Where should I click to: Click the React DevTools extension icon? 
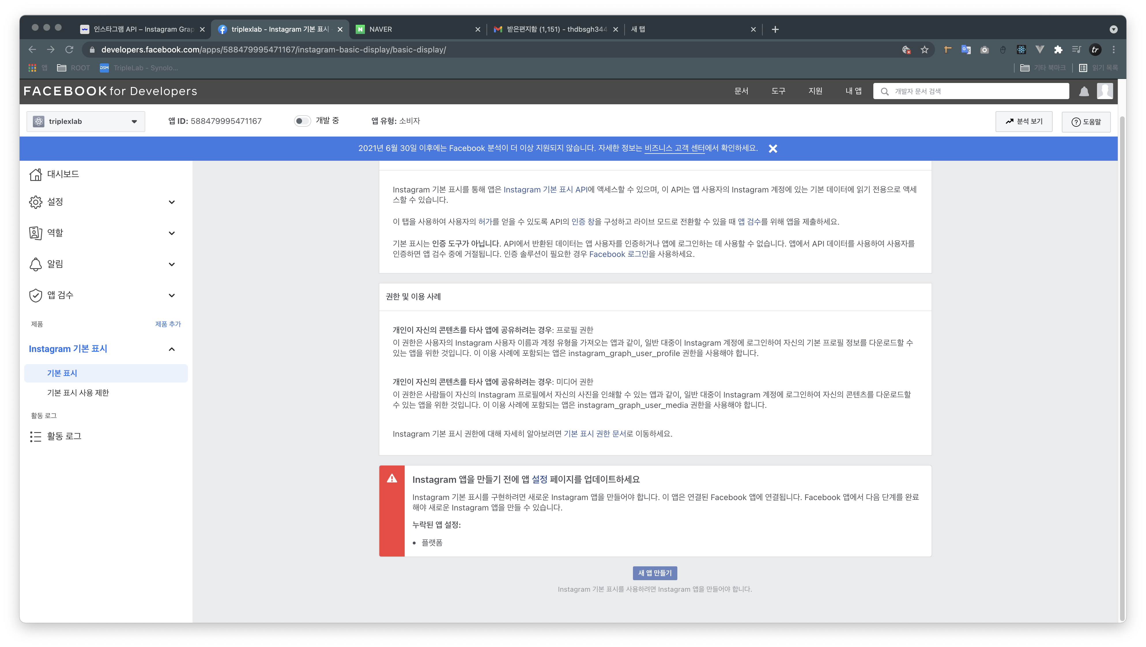1021,49
